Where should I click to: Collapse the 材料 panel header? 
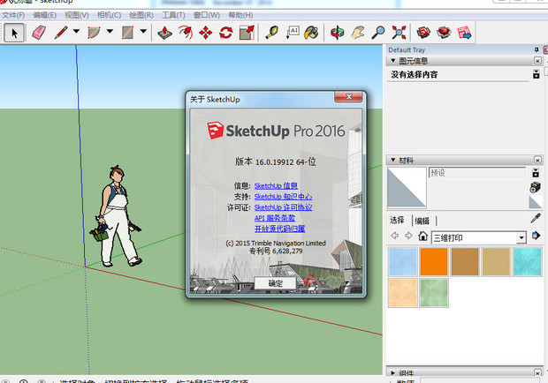tap(394, 161)
